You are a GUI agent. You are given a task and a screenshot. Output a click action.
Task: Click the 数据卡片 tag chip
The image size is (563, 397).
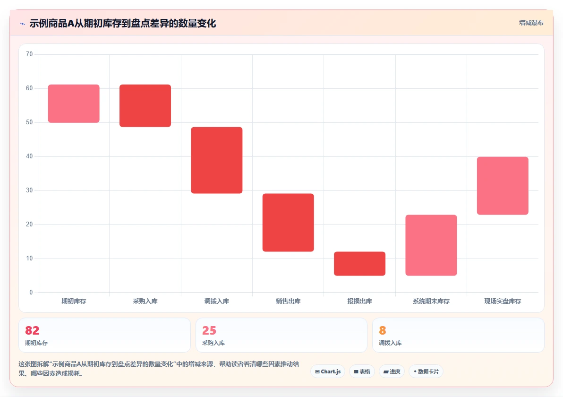426,371
